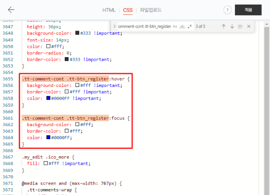Click line number 3667
The height and width of the screenshot is (195, 270).
pyautogui.click(x=8, y=157)
